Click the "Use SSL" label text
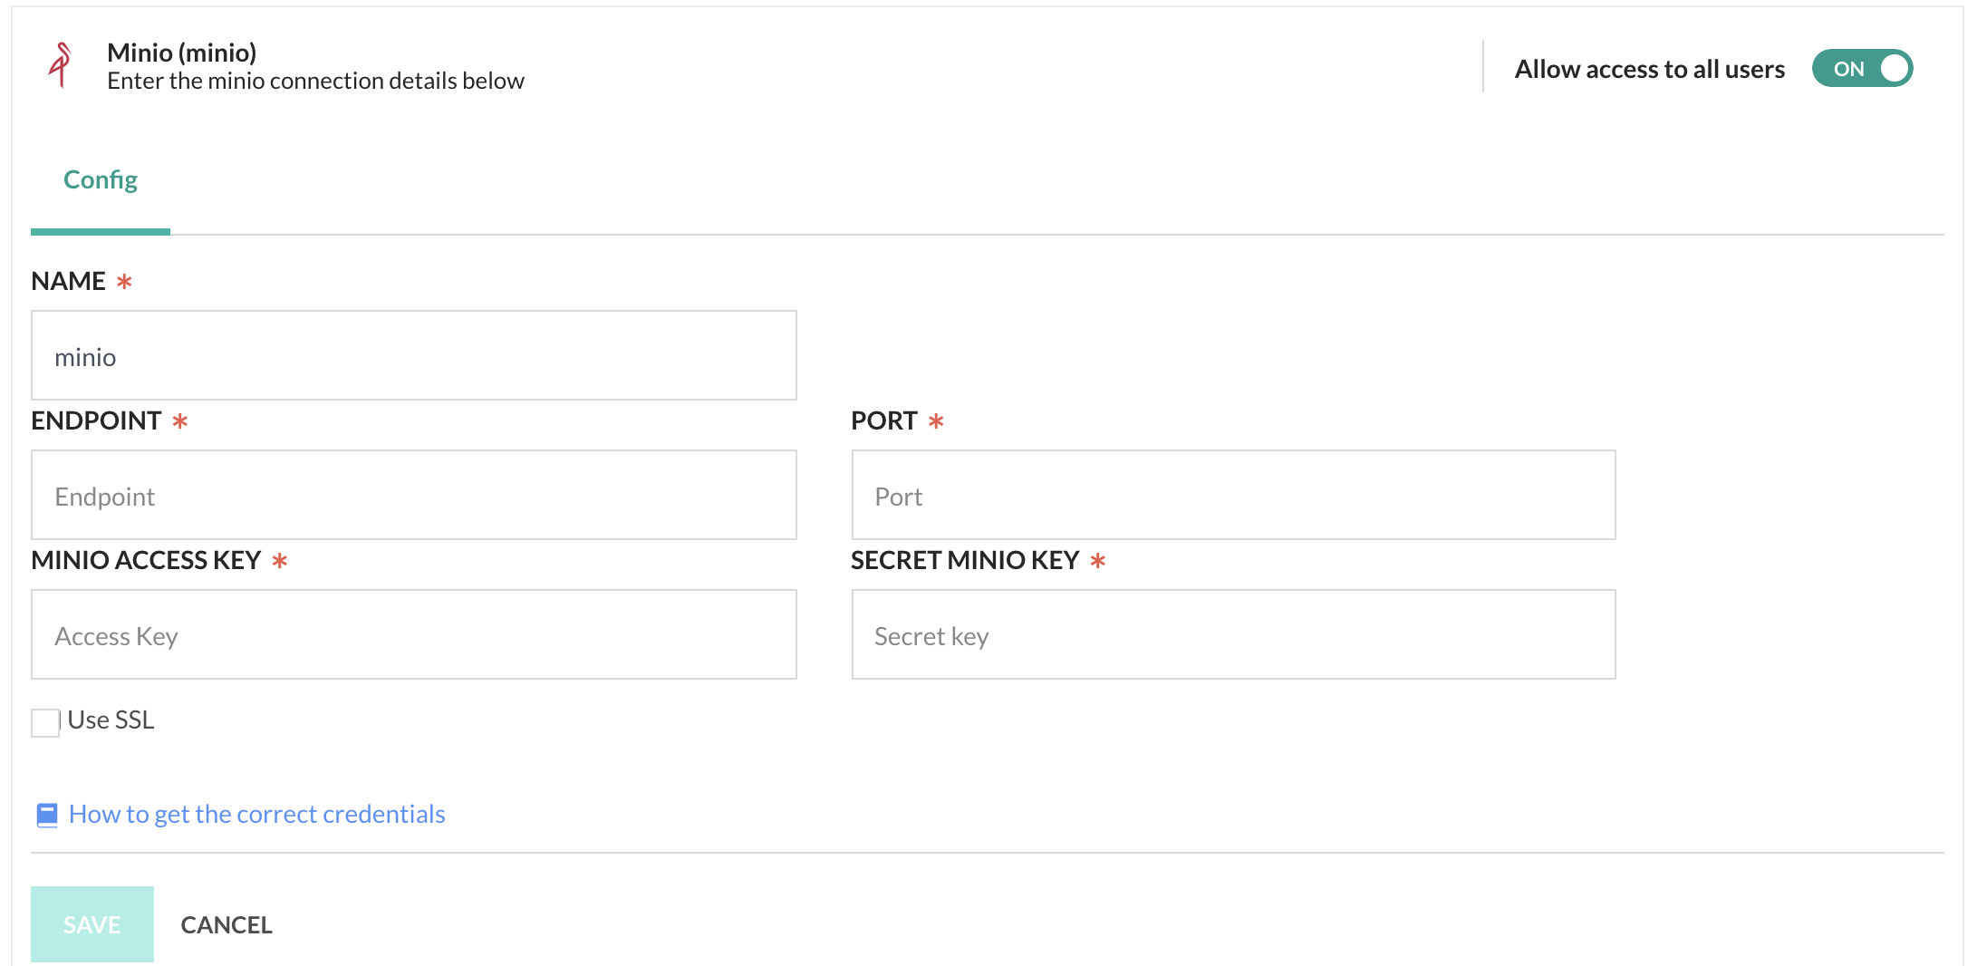Viewport: 1977px width, 966px height. point(111,720)
